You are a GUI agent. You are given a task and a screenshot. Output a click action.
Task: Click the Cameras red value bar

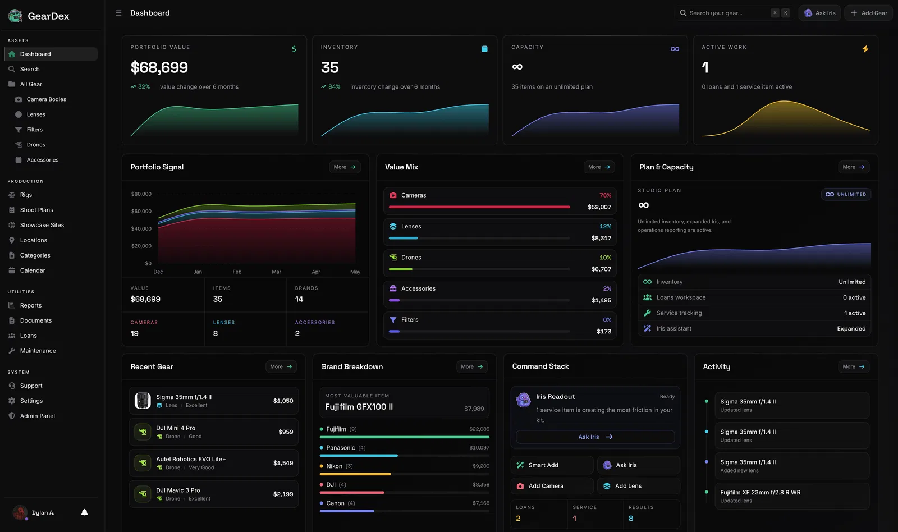coord(479,207)
